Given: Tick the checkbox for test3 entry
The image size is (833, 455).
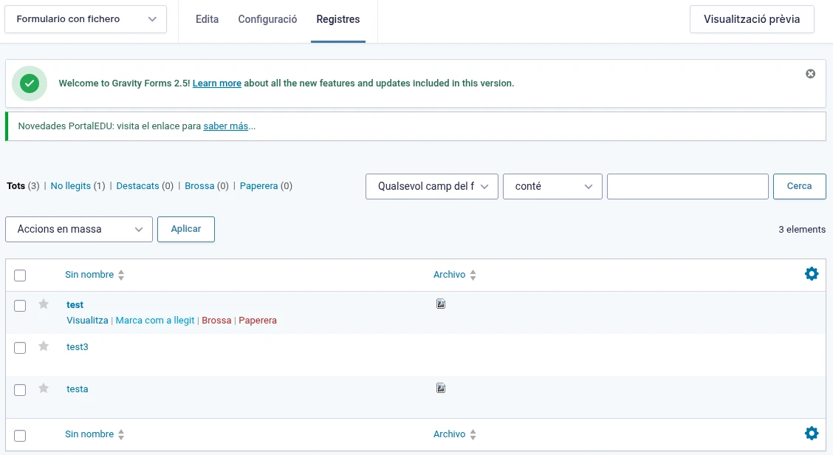Looking at the screenshot, I should pyautogui.click(x=20, y=348).
